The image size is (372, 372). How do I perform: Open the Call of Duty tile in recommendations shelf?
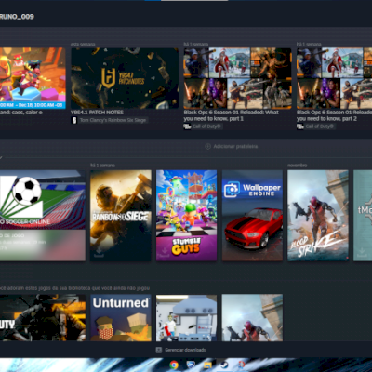(43, 318)
